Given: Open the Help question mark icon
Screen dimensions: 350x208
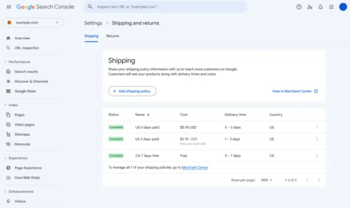Looking at the screenshot, I should [299, 7].
